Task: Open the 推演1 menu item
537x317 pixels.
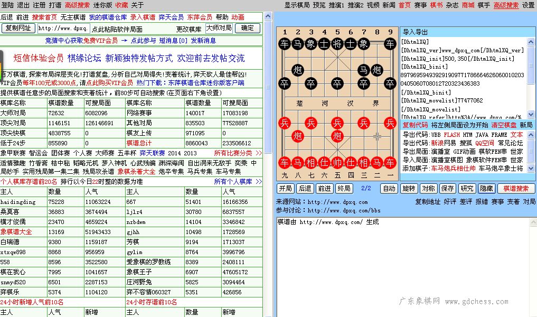Action: (x=336, y=5)
